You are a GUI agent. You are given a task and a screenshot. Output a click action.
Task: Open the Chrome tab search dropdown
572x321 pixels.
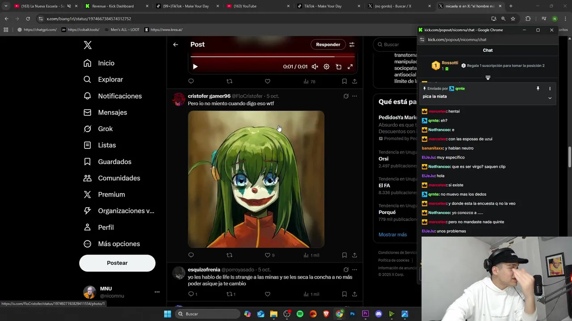[x=5, y=6]
